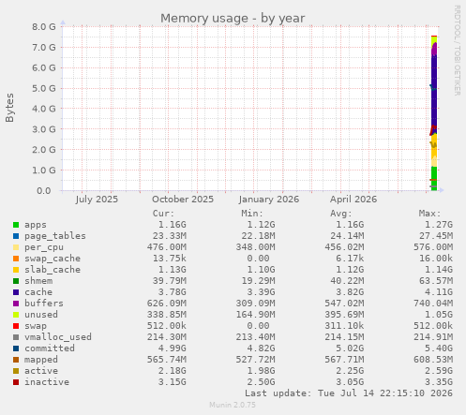The height and width of the screenshot is (415, 466).
Task: Click the buffers purple legend swatch
Action: coord(16,304)
